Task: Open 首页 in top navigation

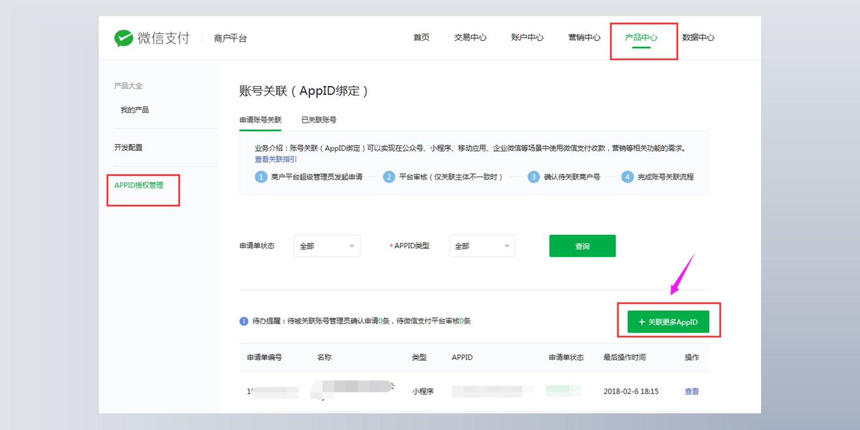Action: (421, 38)
